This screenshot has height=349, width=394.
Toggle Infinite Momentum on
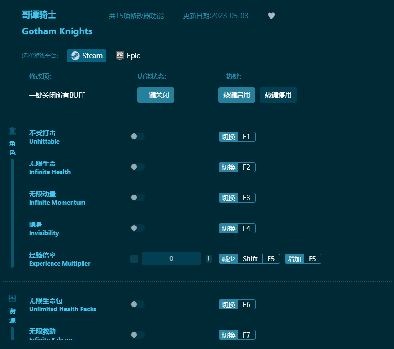pos(137,197)
